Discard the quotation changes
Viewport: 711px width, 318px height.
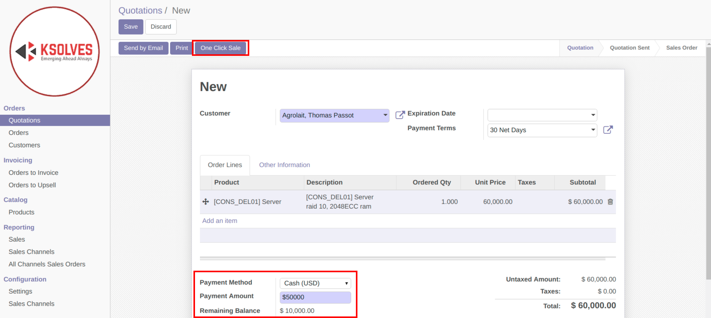pos(161,27)
